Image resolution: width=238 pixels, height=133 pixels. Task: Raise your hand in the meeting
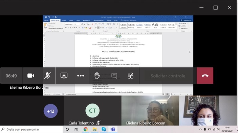[x=97, y=76]
